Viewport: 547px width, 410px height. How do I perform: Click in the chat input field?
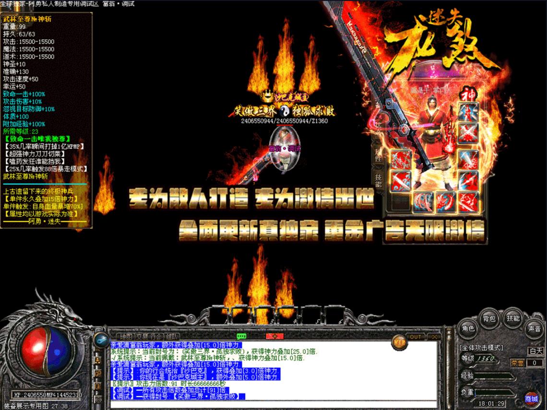pyautogui.click(x=273, y=405)
